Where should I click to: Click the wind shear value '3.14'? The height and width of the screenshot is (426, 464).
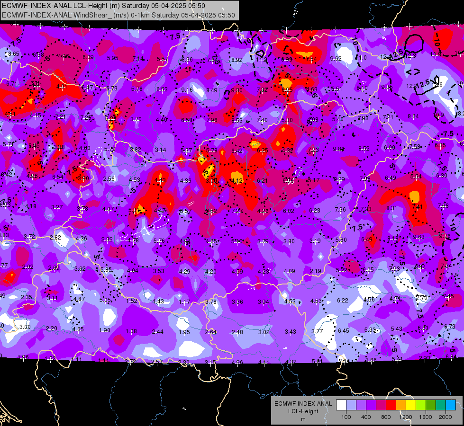[160, 150]
